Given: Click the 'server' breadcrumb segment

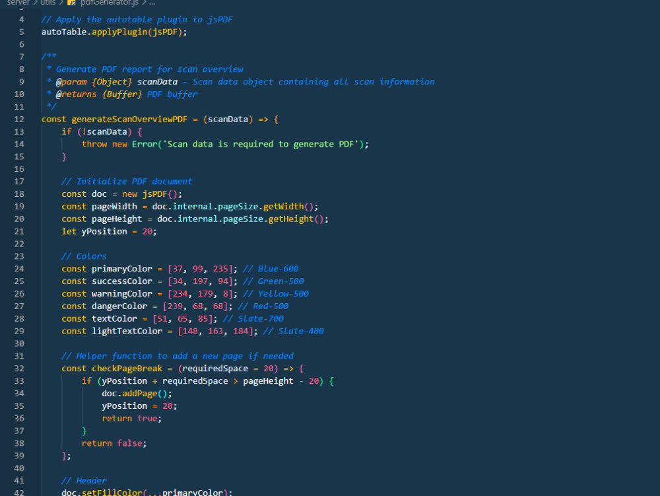Looking at the screenshot, I should click(x=18, y=3).
